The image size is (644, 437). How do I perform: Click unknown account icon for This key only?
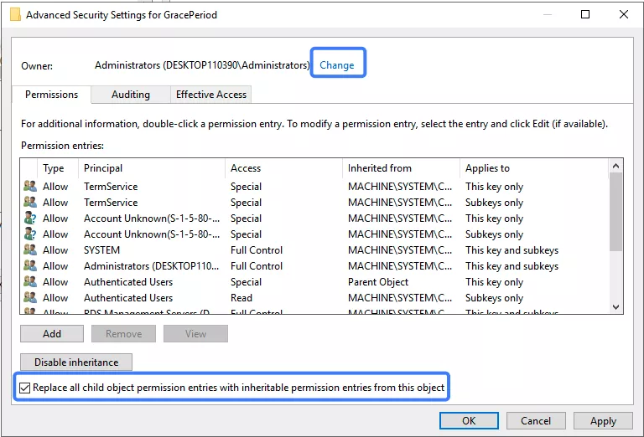pyautogui.click(x=30, y=218)
